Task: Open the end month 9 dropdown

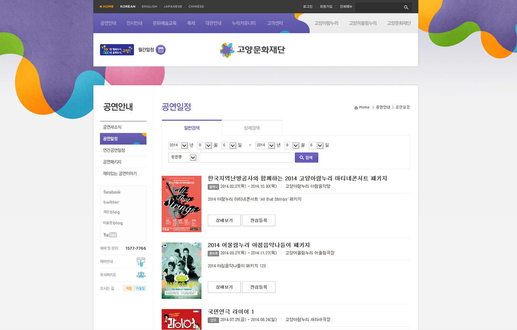Action: tap(292, 145)
